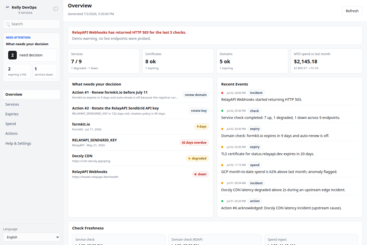The image size is (367, 245).
Task: Click the Service check freshness card
Action: coord(119,240)
